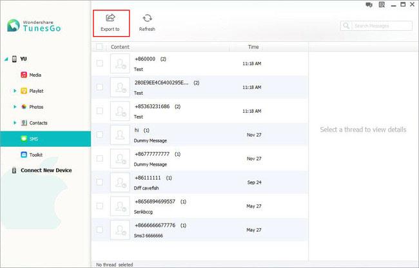Open the menu icon beside the chat bubble
This screenshot has width=419, height=268.
tap(382, 5)
